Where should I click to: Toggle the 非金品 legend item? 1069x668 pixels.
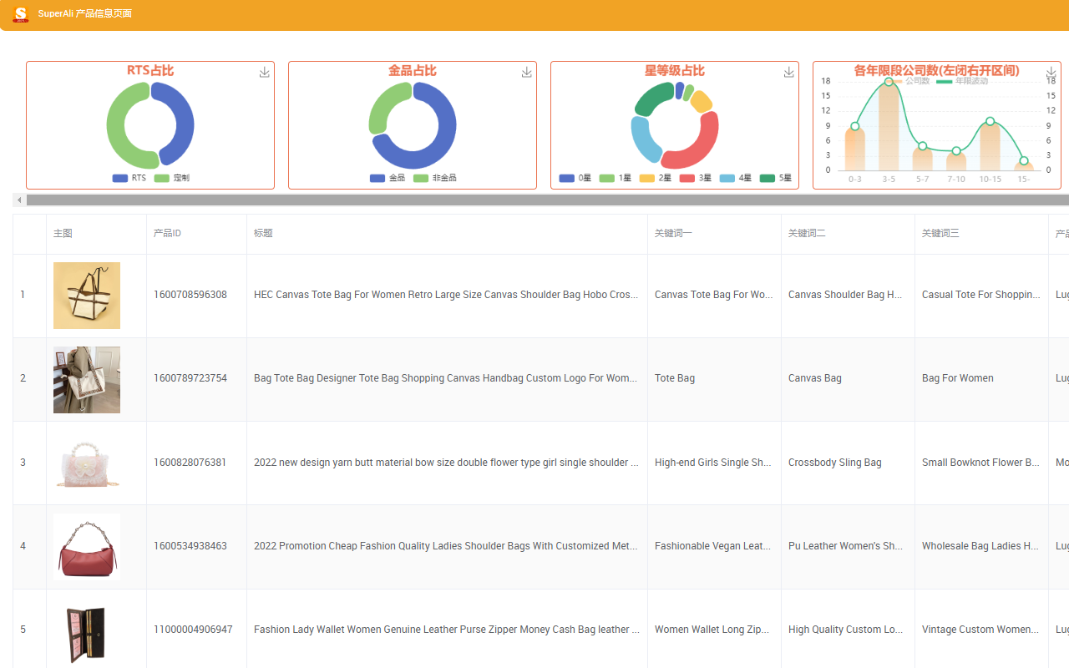pyautogui.click(x=434, y=178)
